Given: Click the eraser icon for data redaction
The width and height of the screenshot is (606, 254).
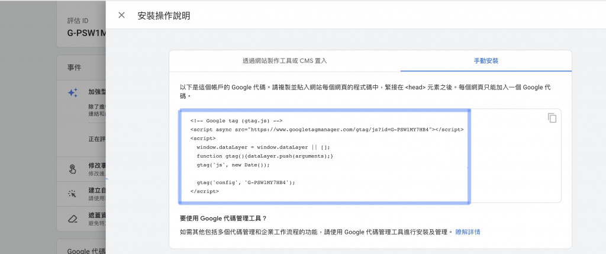Looking at the screenshot, I should [x=72, y=219].
